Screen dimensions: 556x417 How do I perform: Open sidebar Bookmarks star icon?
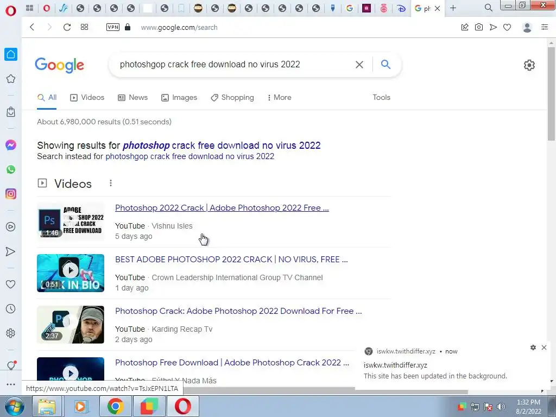[x=11, y=79]
